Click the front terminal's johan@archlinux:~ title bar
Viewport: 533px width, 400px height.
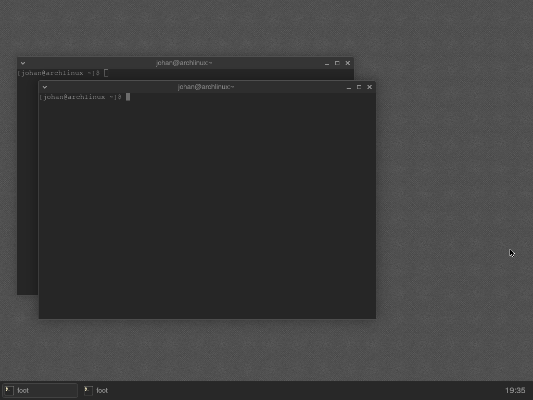tap(206, 87)
